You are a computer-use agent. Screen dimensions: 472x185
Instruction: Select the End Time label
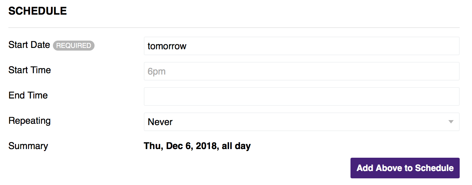[28, 95]
